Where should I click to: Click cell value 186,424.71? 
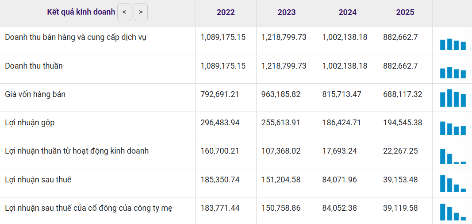[x=342, y=123]
